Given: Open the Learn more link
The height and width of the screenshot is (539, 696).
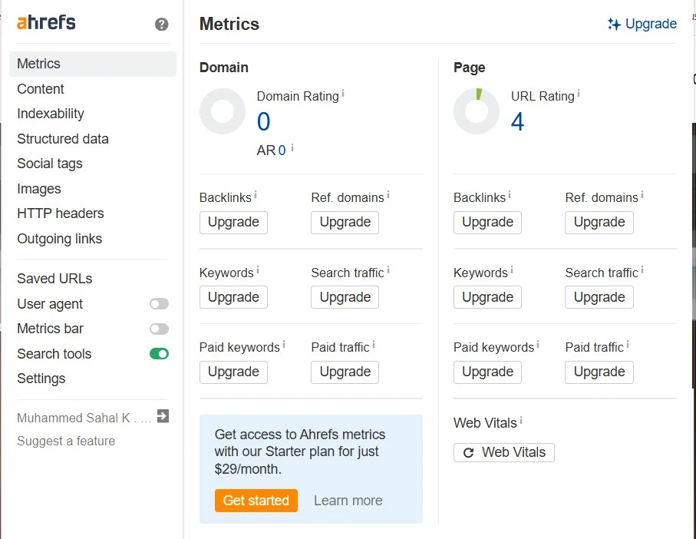Looking at the screenshot, I should (348, 500).
